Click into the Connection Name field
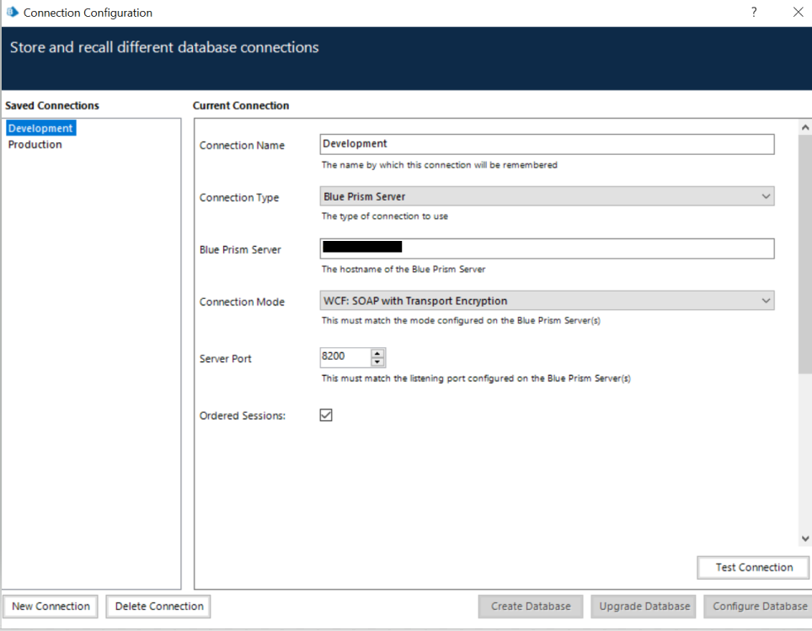Viewport: 812px width, 631px height. pyautogui.click(x=547, y=144)
